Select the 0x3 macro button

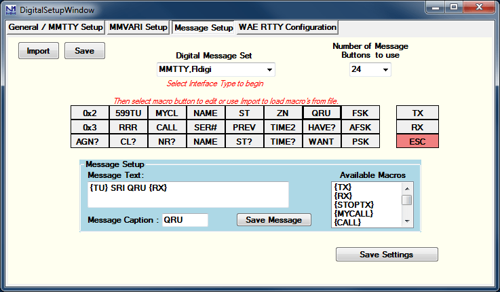(90, 128)
